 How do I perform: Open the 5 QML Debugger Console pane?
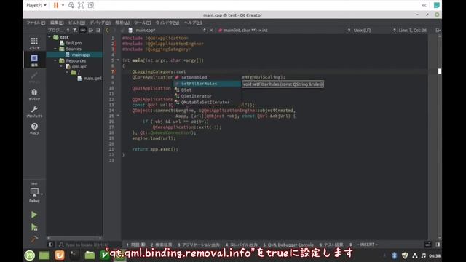tap(288, 245)
